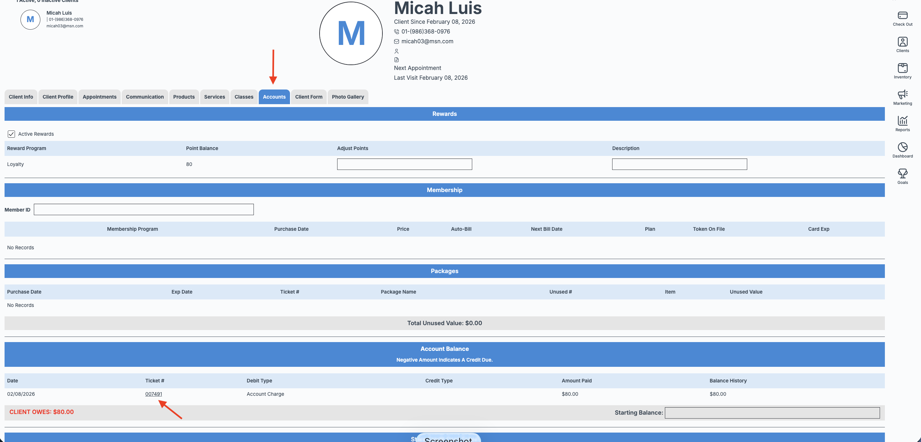Uncheck the Active Rewards checkbox
Screen dimensions: 921x442
[x=11, y=134]
